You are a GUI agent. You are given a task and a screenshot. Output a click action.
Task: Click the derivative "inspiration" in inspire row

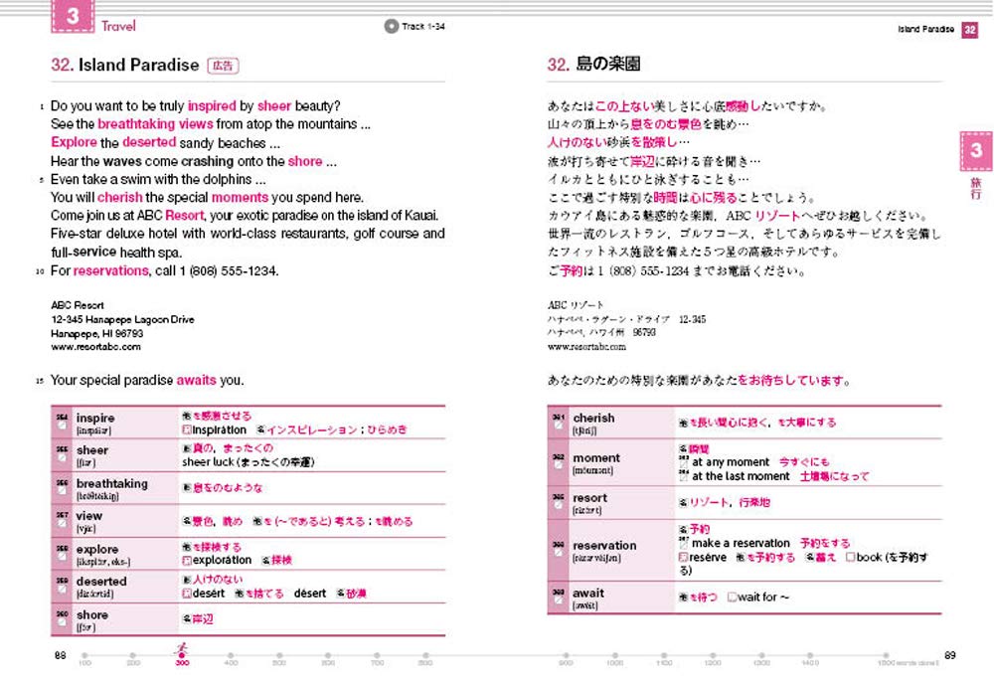(219, 429)
